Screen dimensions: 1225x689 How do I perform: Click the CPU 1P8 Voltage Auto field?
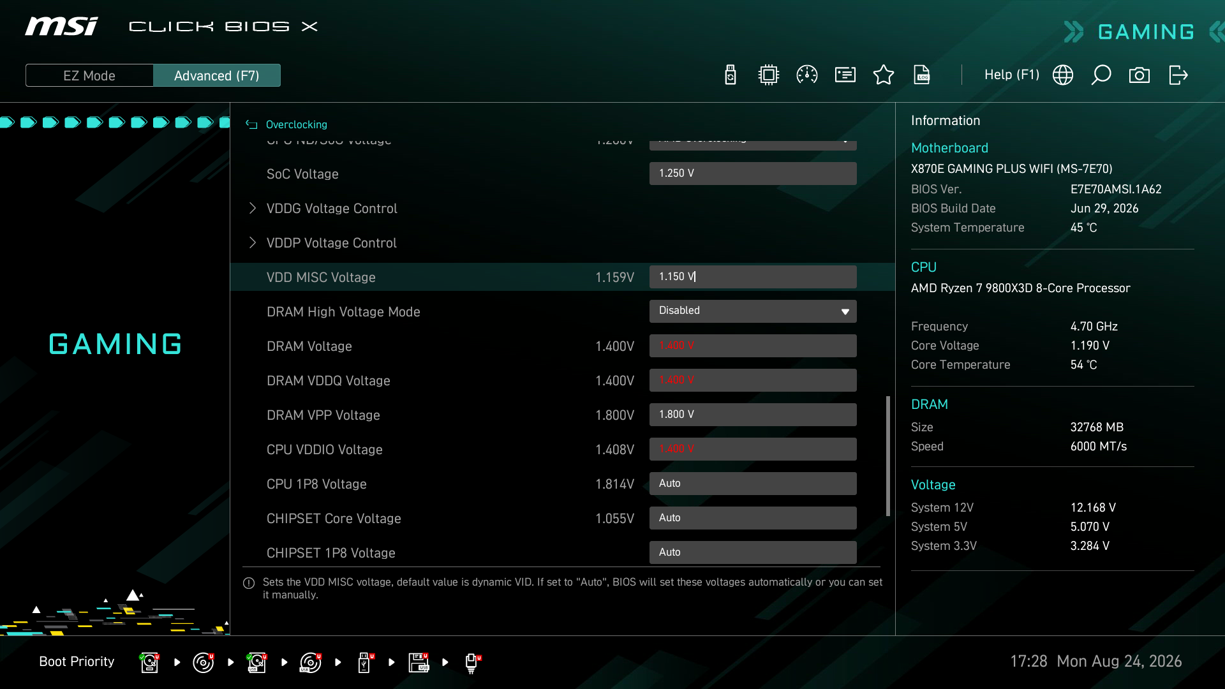pyautogui.click(x=753, y=484)
